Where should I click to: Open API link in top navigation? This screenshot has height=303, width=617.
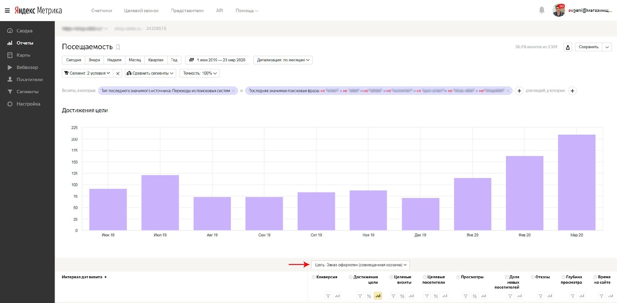(220, 10)
